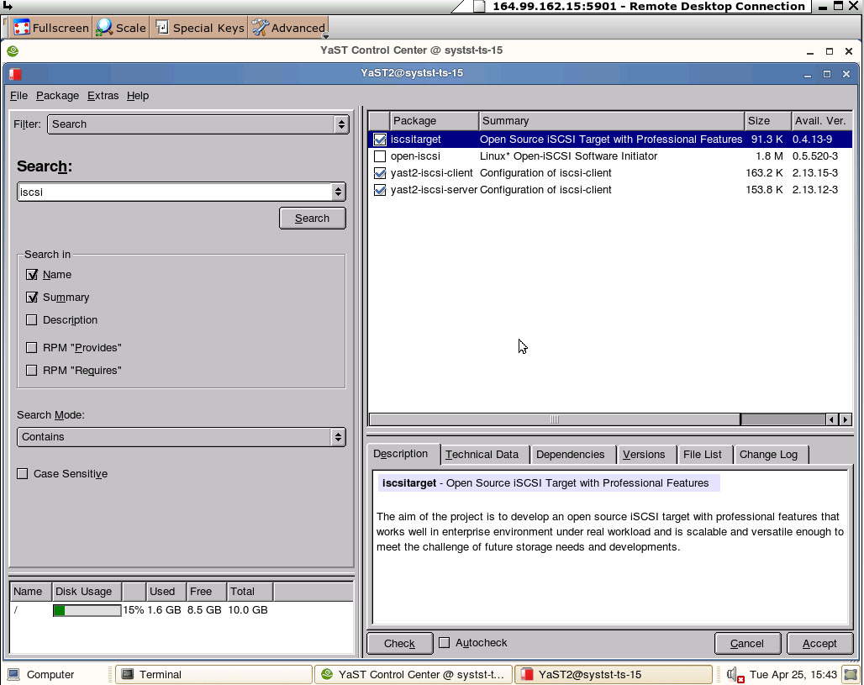Viewport: 864px width, 685px height.
Task: Switch to Terminal in the taskbar
Action: pyautogui.click(x=213, y=675)
